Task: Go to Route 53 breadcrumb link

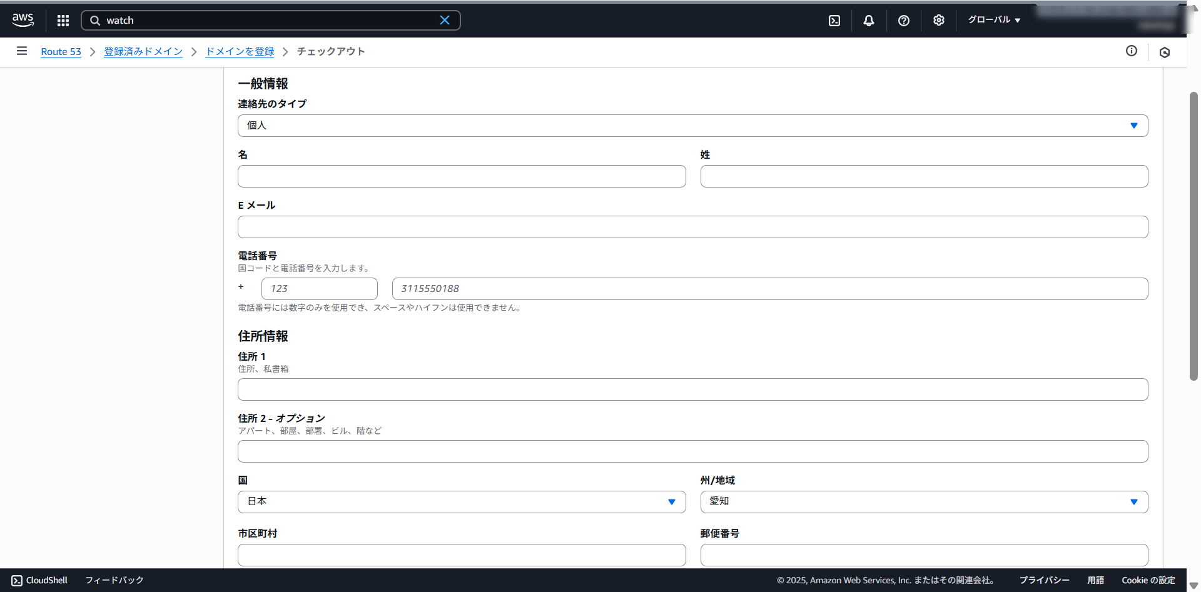Action: pyautogui.click(x=61, y=52)
